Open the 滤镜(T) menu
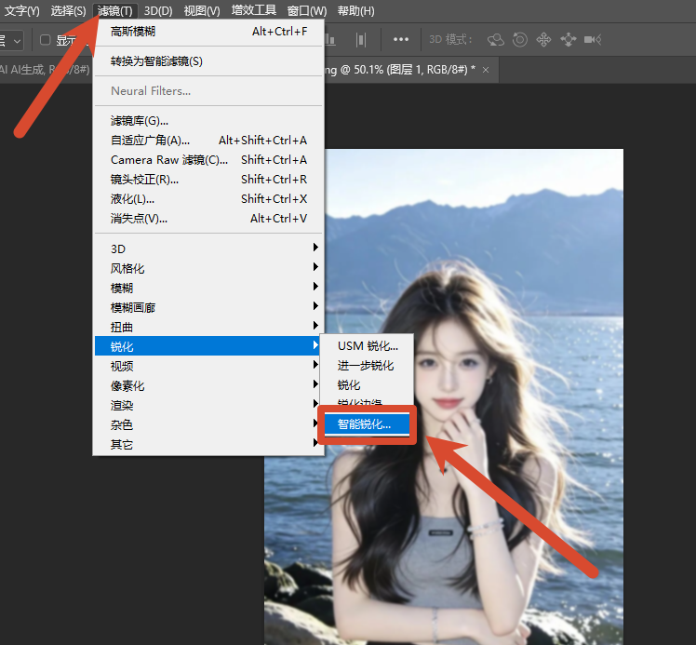The width and height of the screenshot is (696, 645). click(115, 10)
